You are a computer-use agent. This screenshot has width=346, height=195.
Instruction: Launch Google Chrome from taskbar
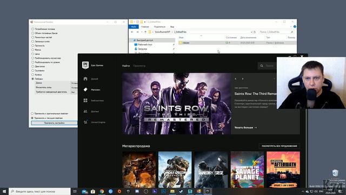102,191
